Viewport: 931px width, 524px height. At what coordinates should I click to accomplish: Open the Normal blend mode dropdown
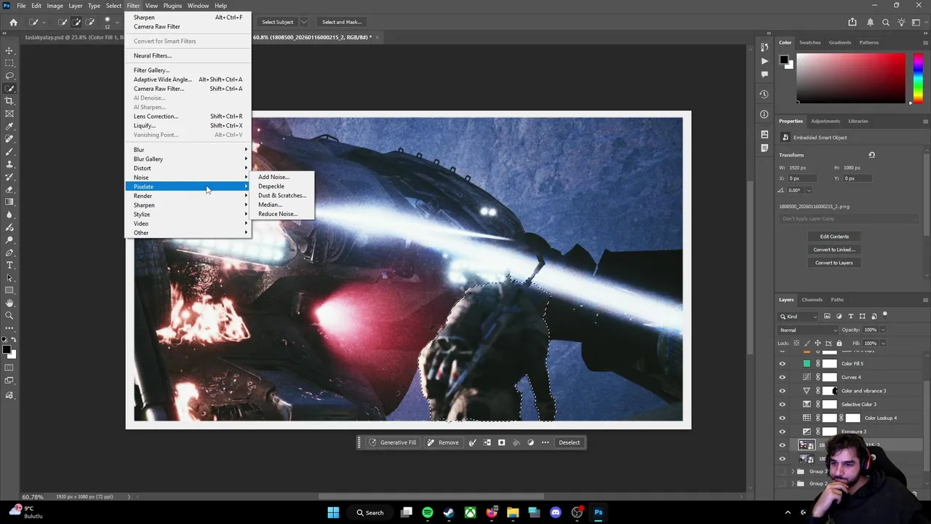[x=808, y=330]
